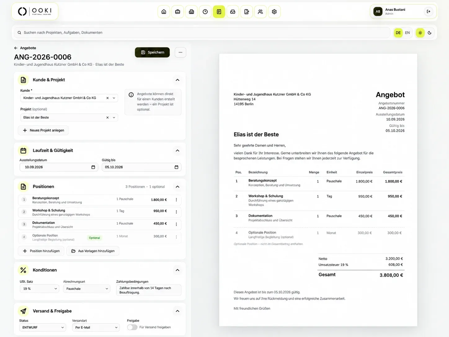Viewport: 449px width, 337px height.
Task: Go back to Angebote list
Action: point(25,48)
